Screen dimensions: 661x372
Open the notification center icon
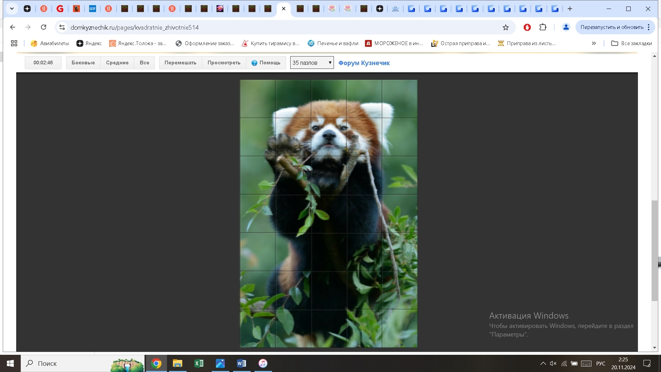(647, 363)
